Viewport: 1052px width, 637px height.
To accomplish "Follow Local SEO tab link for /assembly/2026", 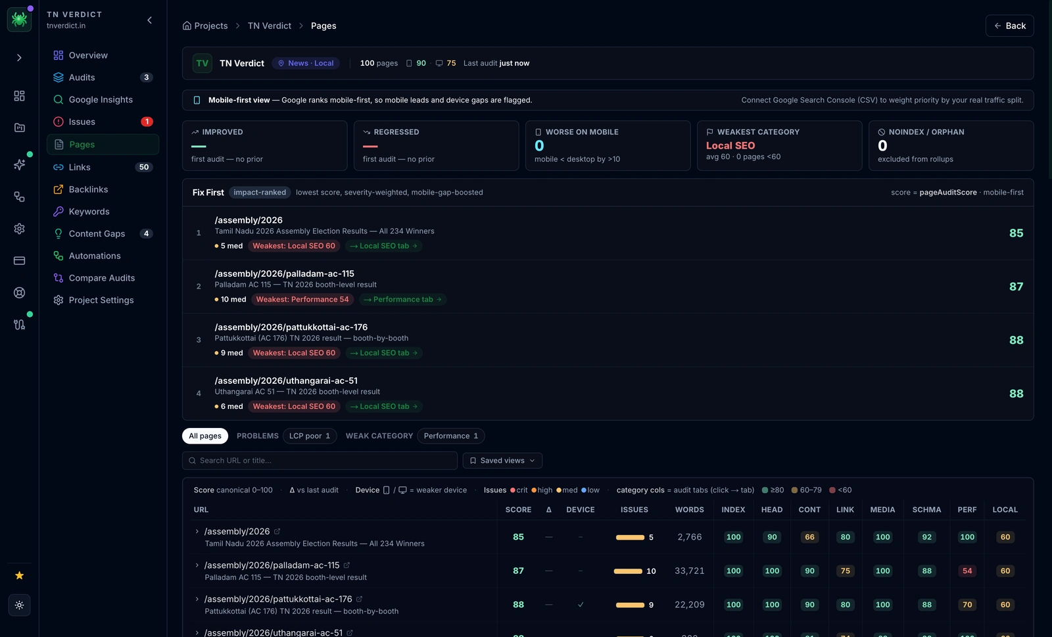I will [384, 246].
